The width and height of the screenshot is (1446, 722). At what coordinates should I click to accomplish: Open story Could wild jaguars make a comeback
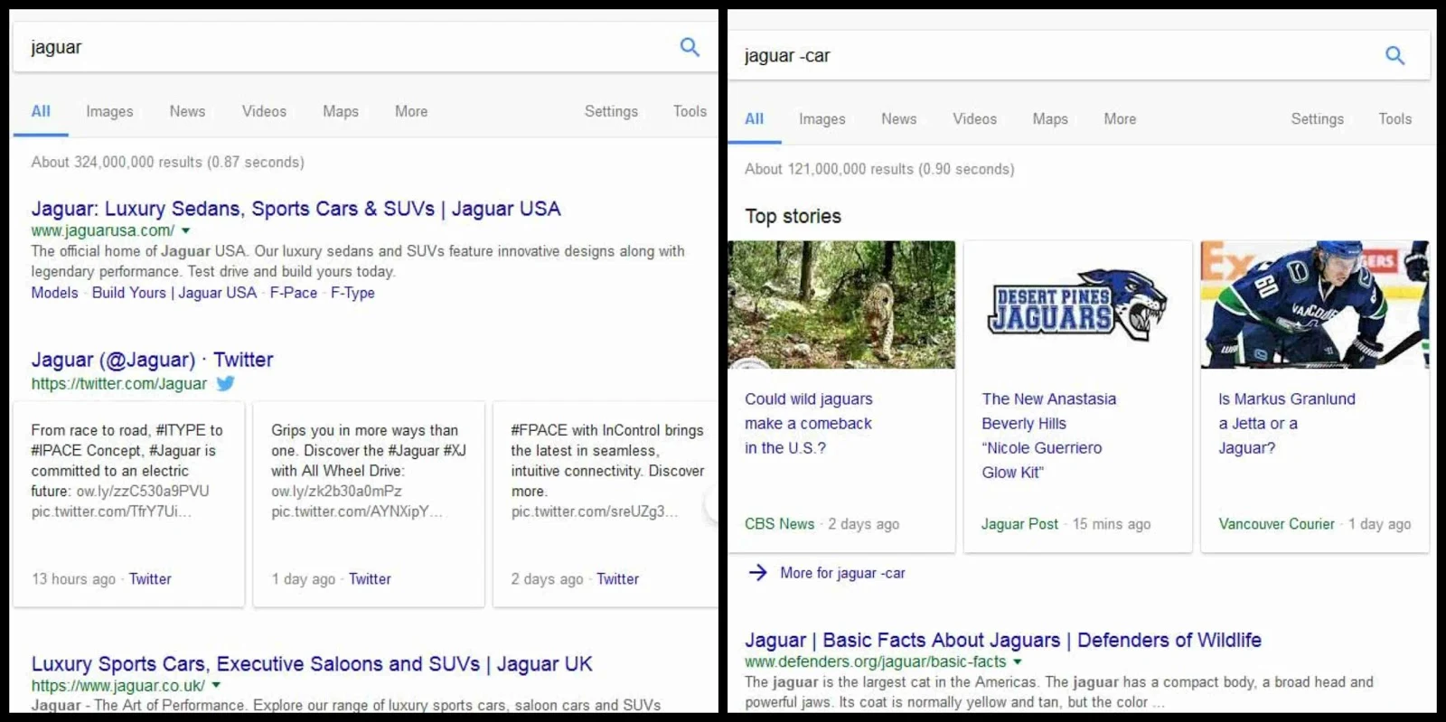[x=809, y=423]
